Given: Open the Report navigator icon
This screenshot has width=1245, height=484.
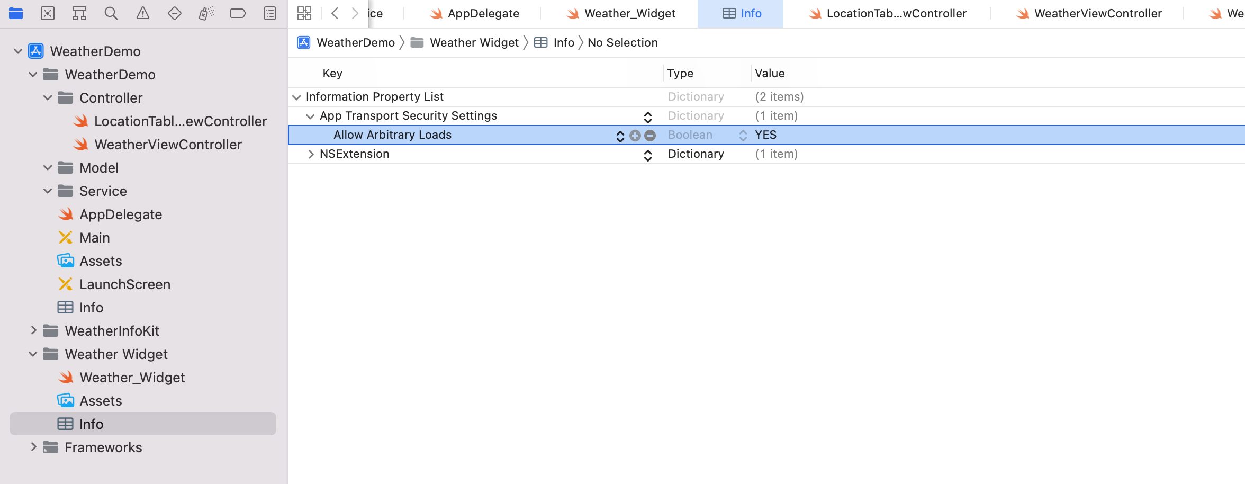Looking at the screenshot, I should tap(270, 13).
